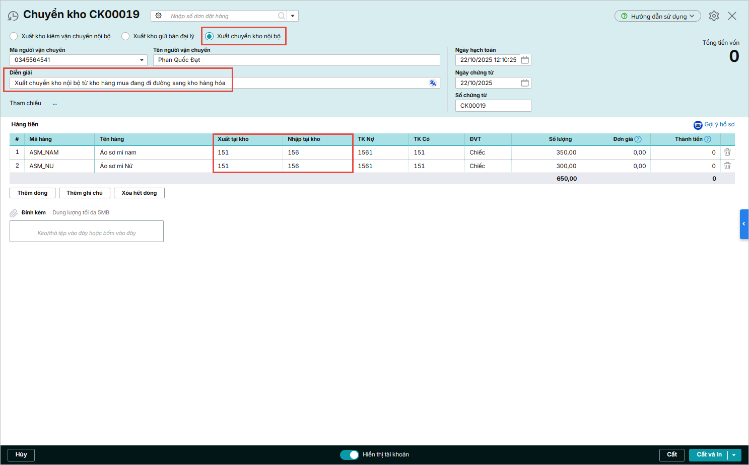The image size is (749, 465).
Task: Open the order number search dropdown arrow
Action: 293,16
